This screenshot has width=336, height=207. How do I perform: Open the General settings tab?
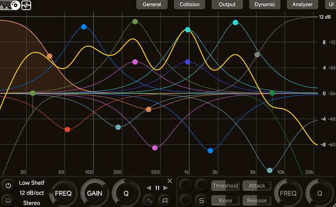coord(152,4)
